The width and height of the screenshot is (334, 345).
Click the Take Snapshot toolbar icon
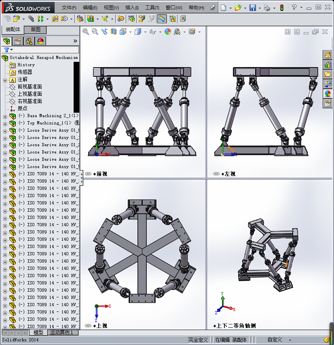coord(183,19)
